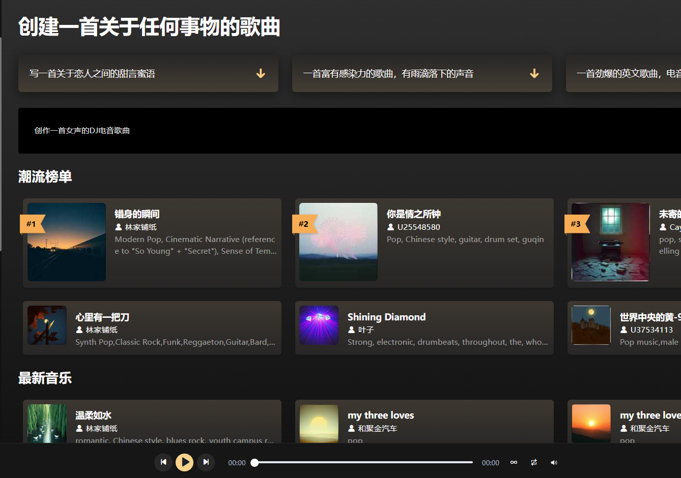Click the playback progress slider
The image size is (681, 478).
[x=363, y=462]
